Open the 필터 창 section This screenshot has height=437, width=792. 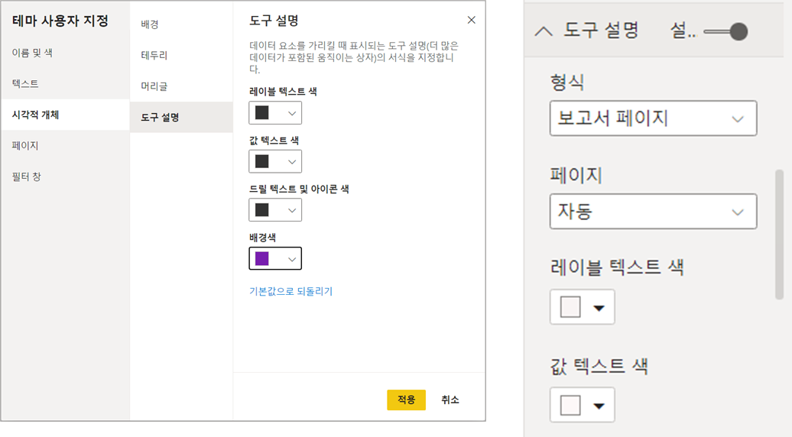(26, 176)
